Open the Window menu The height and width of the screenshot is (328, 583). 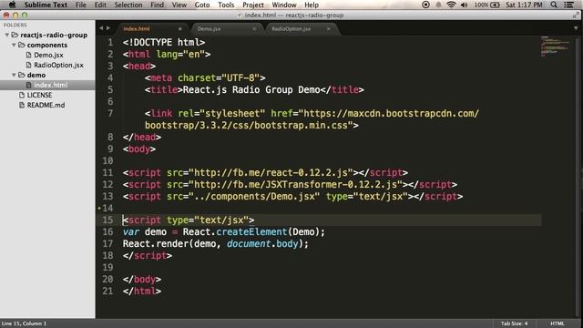(x=284, y=5)
